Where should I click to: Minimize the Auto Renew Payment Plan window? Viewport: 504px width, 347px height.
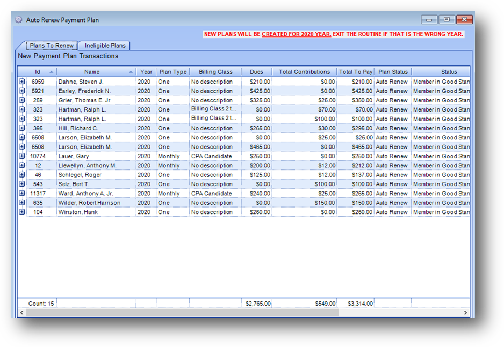click(x=429, y=19)
